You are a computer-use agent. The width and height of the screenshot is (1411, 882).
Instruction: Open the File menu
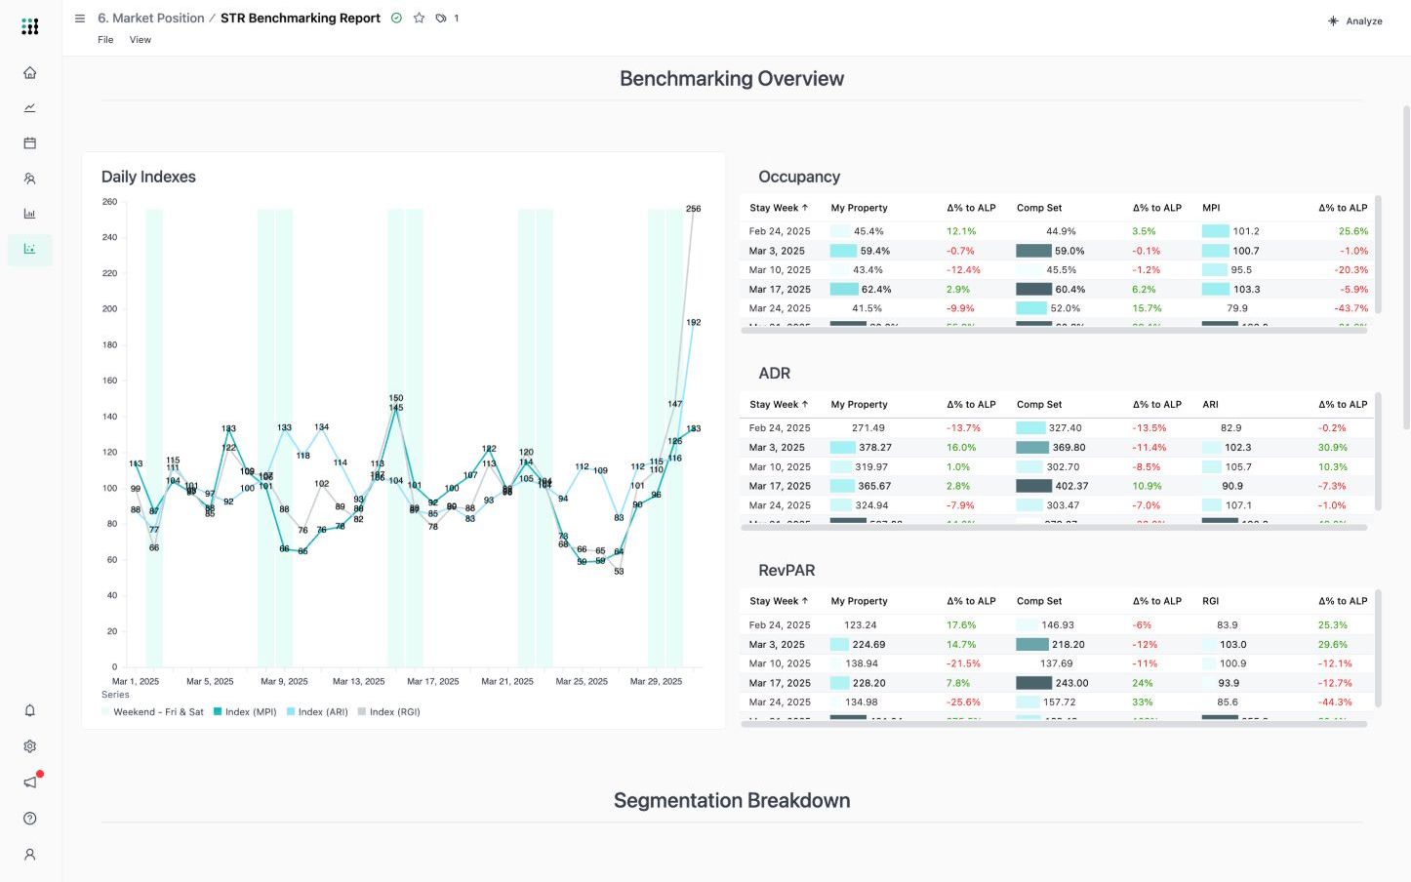pos(105,40)
